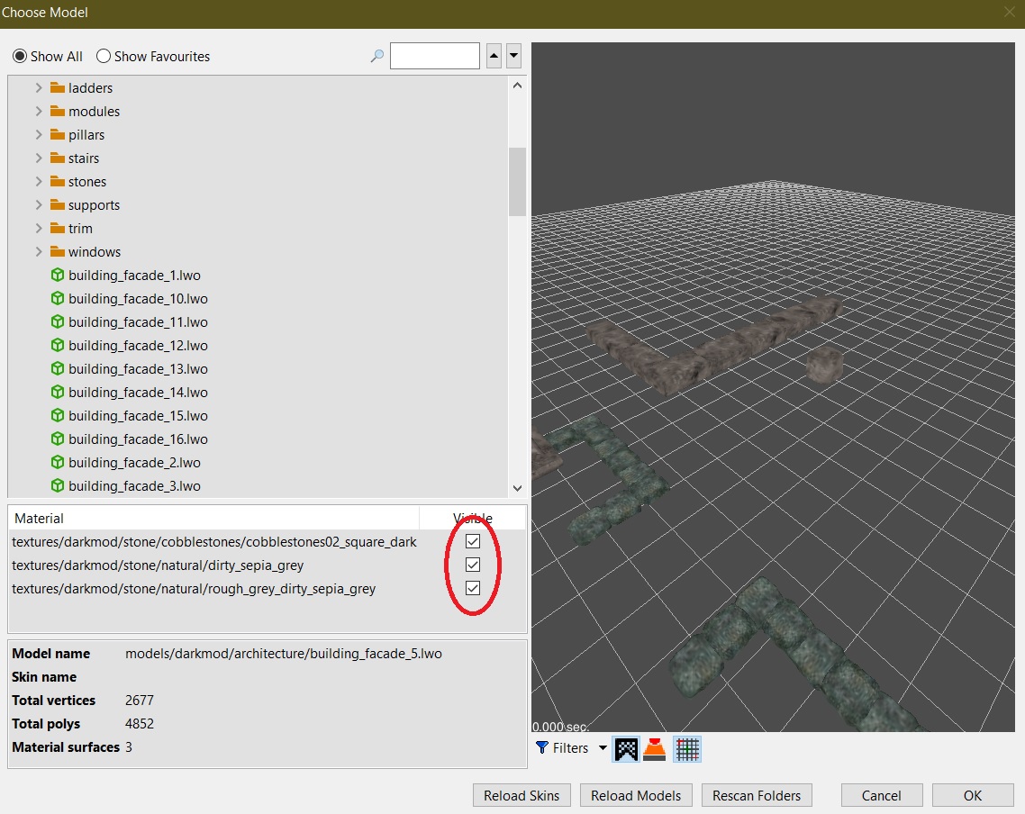1025x814 pixels.
Task: Select building_facade_12.lwo model
Action: click(x=138, y=346)
